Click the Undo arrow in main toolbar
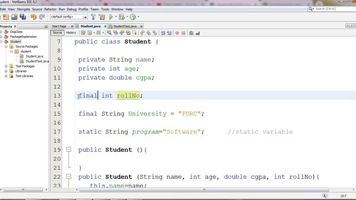Viewport: 356px width, 200px height. pos(33,17)
